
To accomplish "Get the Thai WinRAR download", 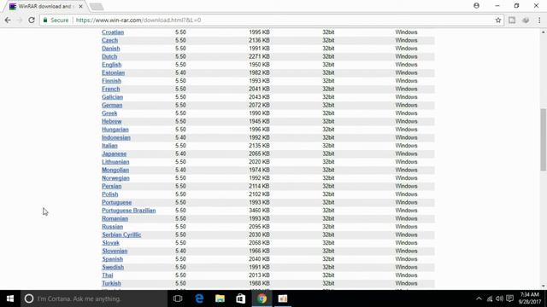I will pyautogui.click(x=108, y=275).
